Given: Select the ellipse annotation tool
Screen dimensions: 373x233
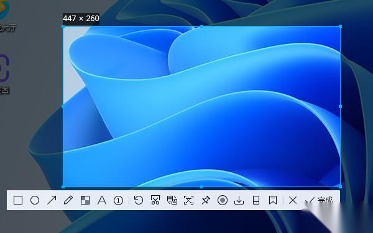Looking at the screenshot, I should point(35,200).
